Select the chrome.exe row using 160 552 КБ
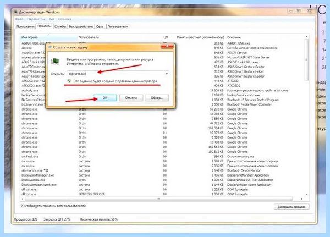Image resolution: width=330 pixels, height=237 pixels. coord(162,147)
